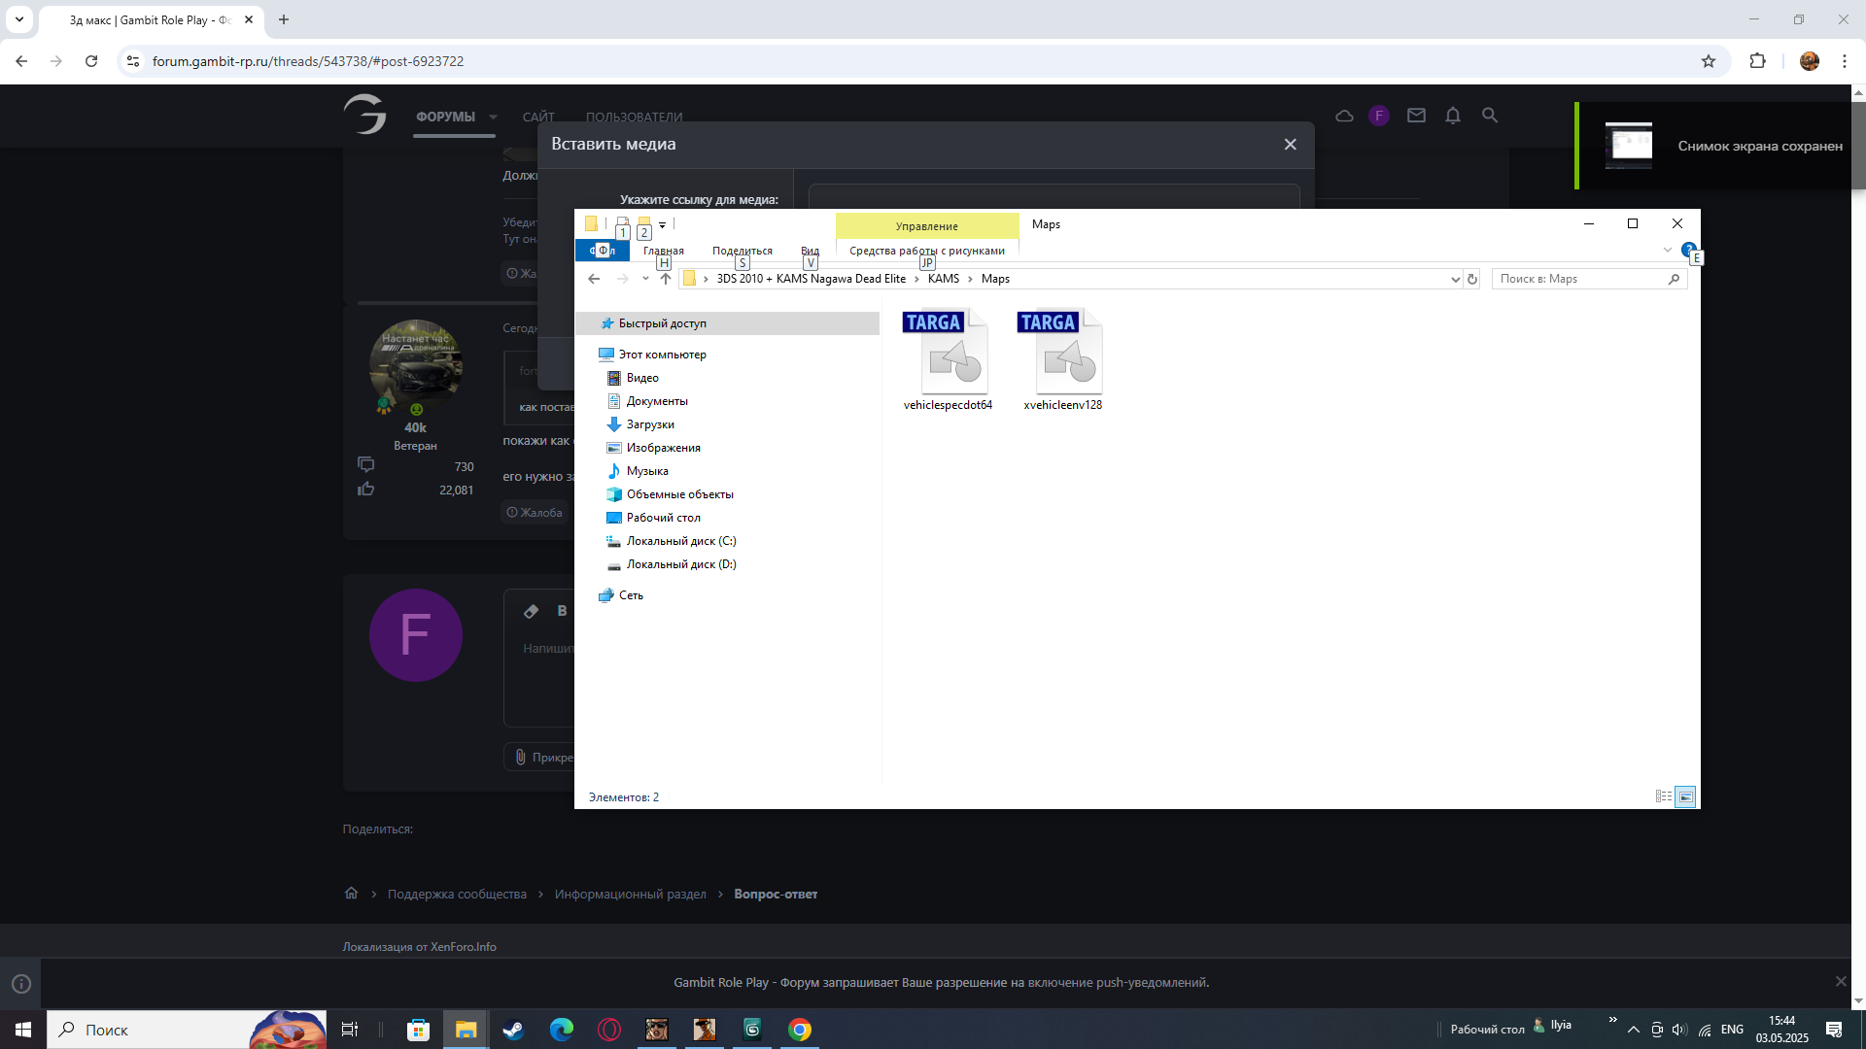This screenshot has height=1049, width=1866.
Task: Close the Вставить медиа dialog
Action: click(1290, 144)
